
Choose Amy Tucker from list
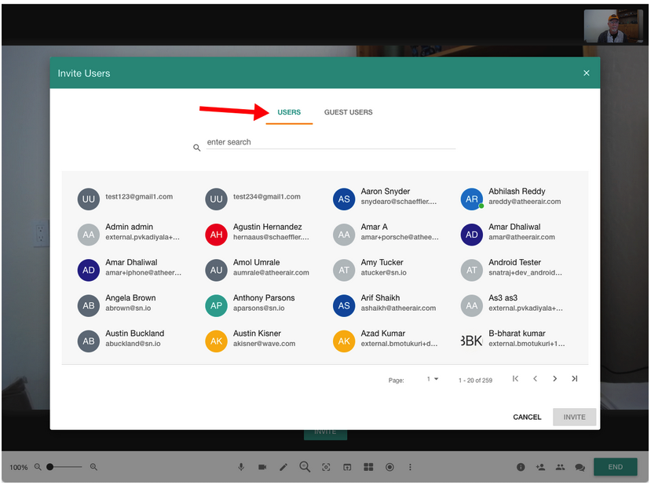pos(371,270)
